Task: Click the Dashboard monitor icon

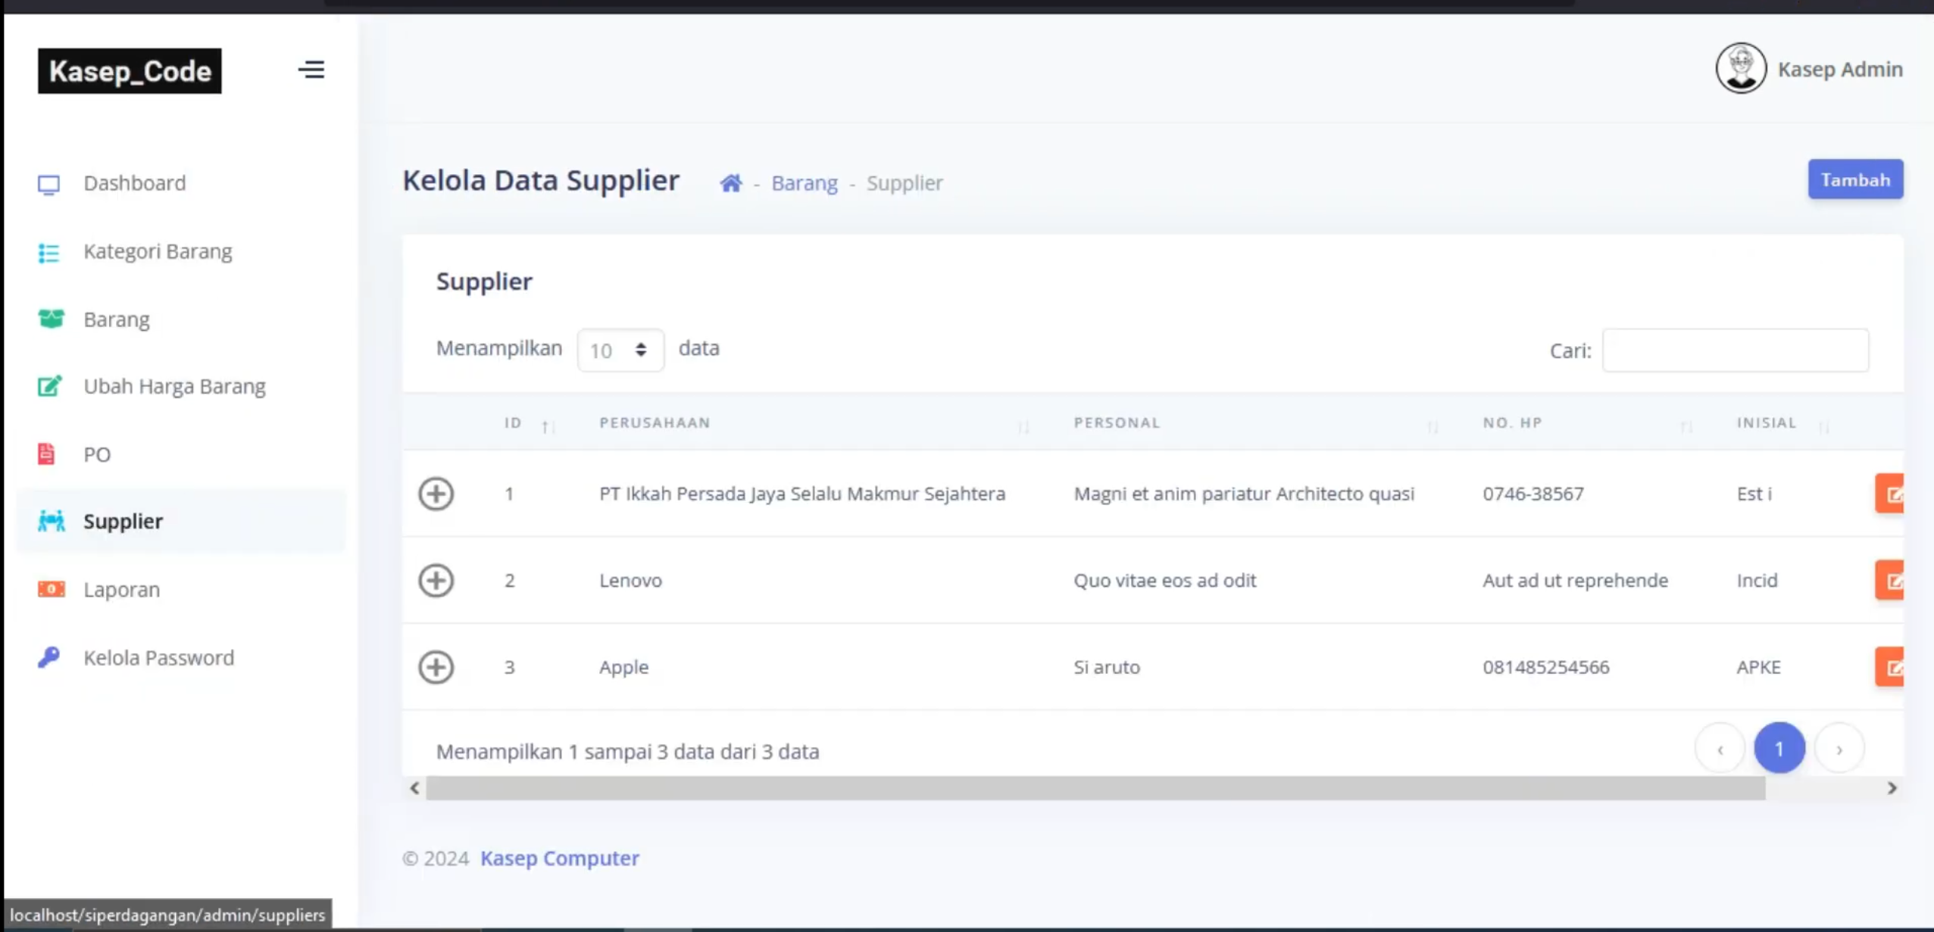Action: tap(49, 184)
